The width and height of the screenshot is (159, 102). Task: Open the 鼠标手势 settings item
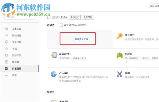point(19,55)
